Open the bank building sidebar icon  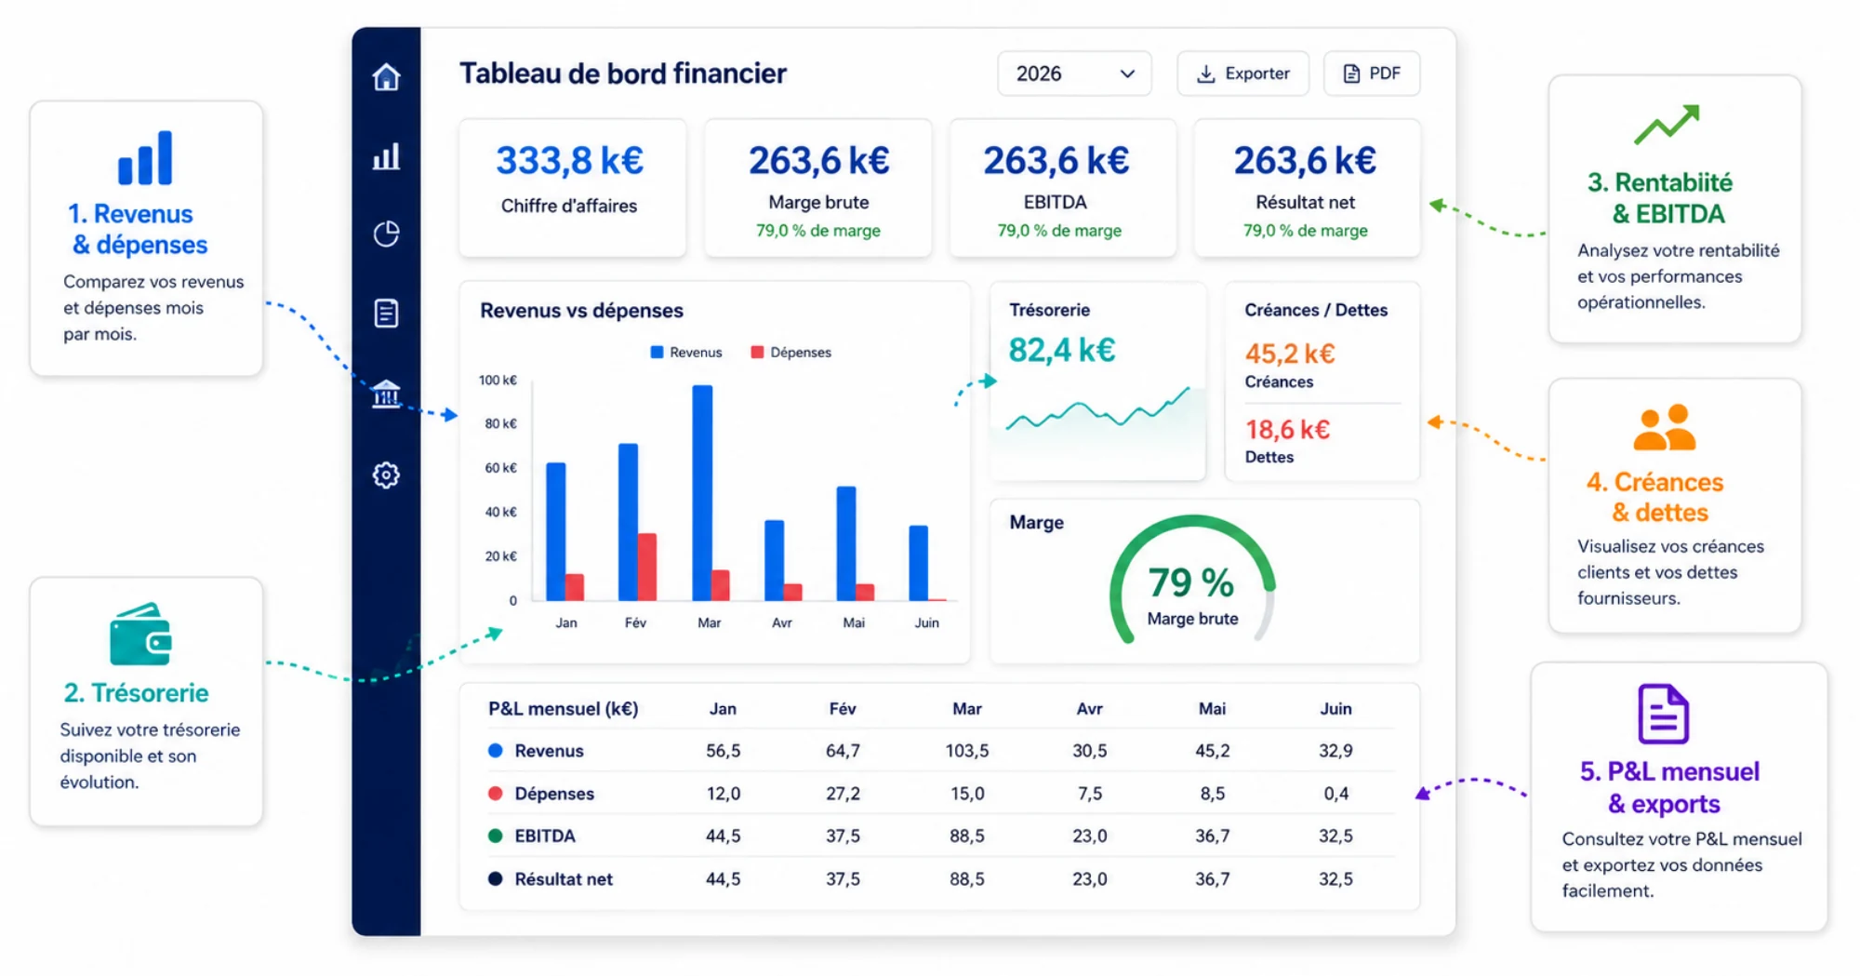pos(386,394)
